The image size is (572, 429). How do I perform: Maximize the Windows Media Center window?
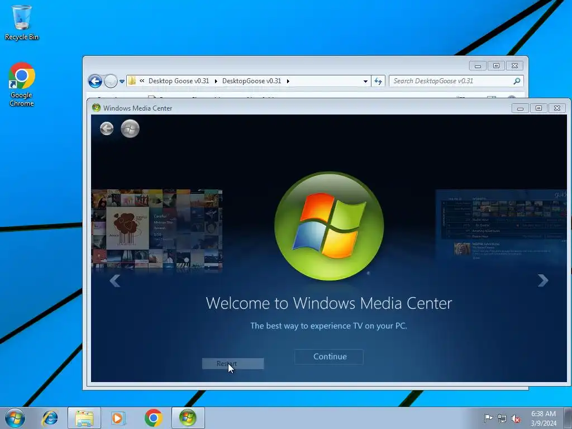[x=538, y=108]
